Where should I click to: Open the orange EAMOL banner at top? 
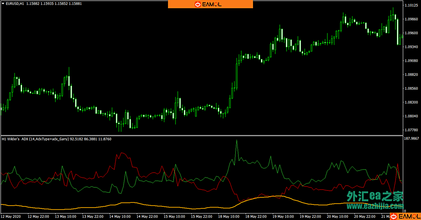[x=210, y=4]
